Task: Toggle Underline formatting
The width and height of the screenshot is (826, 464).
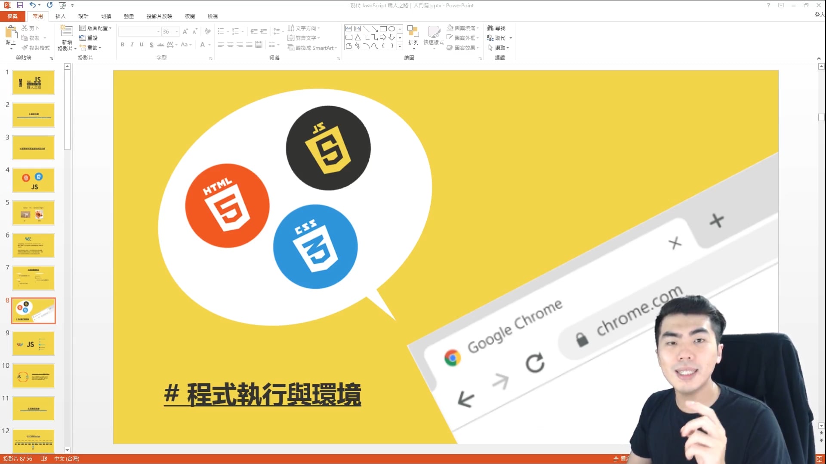Action: [142, 45]
